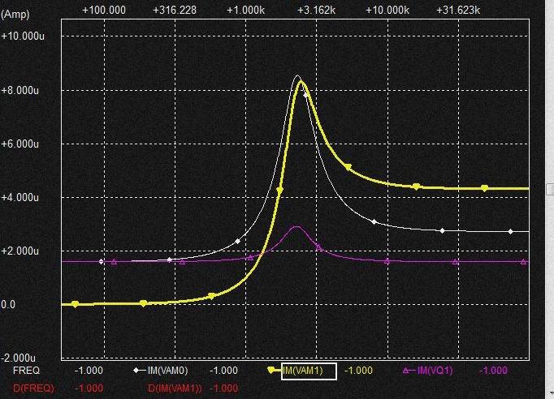554x399 pixels.
Task: Click the +8.000u Y-axis tick label
Action: (x=20, y=90)
